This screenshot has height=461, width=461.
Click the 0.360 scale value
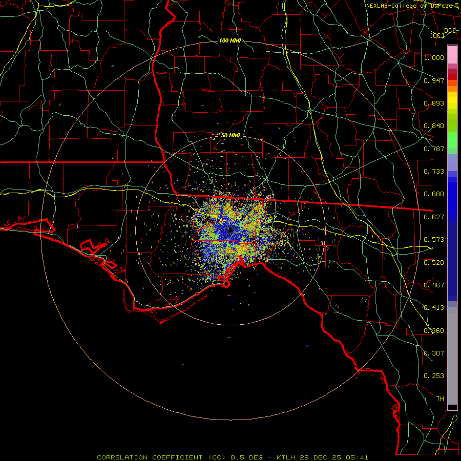434,331
